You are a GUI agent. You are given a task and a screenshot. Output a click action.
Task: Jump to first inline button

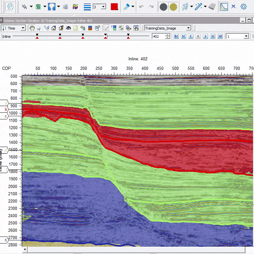coord(176,36)
